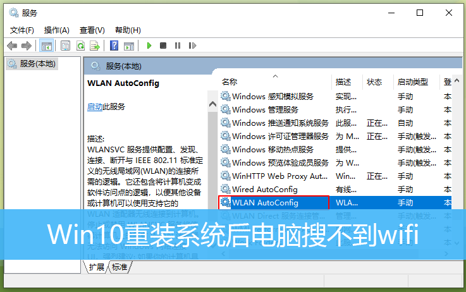This screenshot has height=292, width=466.
Task: Click the gear icon beside Windows 管理服务
Action: (x=226, y=109)
